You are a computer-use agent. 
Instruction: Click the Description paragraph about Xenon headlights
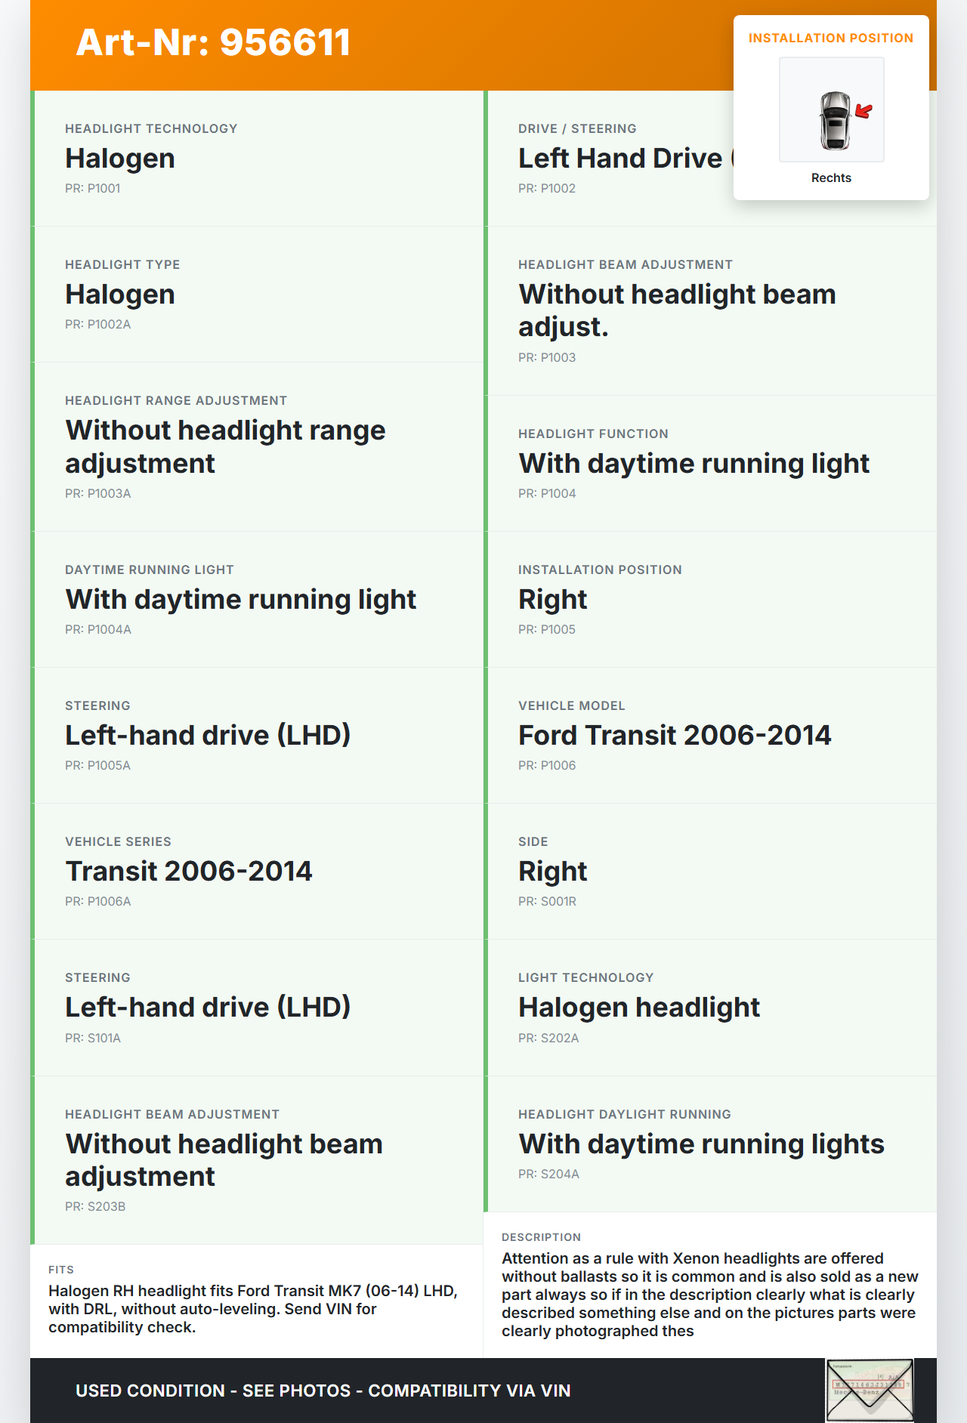coord(709,1294)
